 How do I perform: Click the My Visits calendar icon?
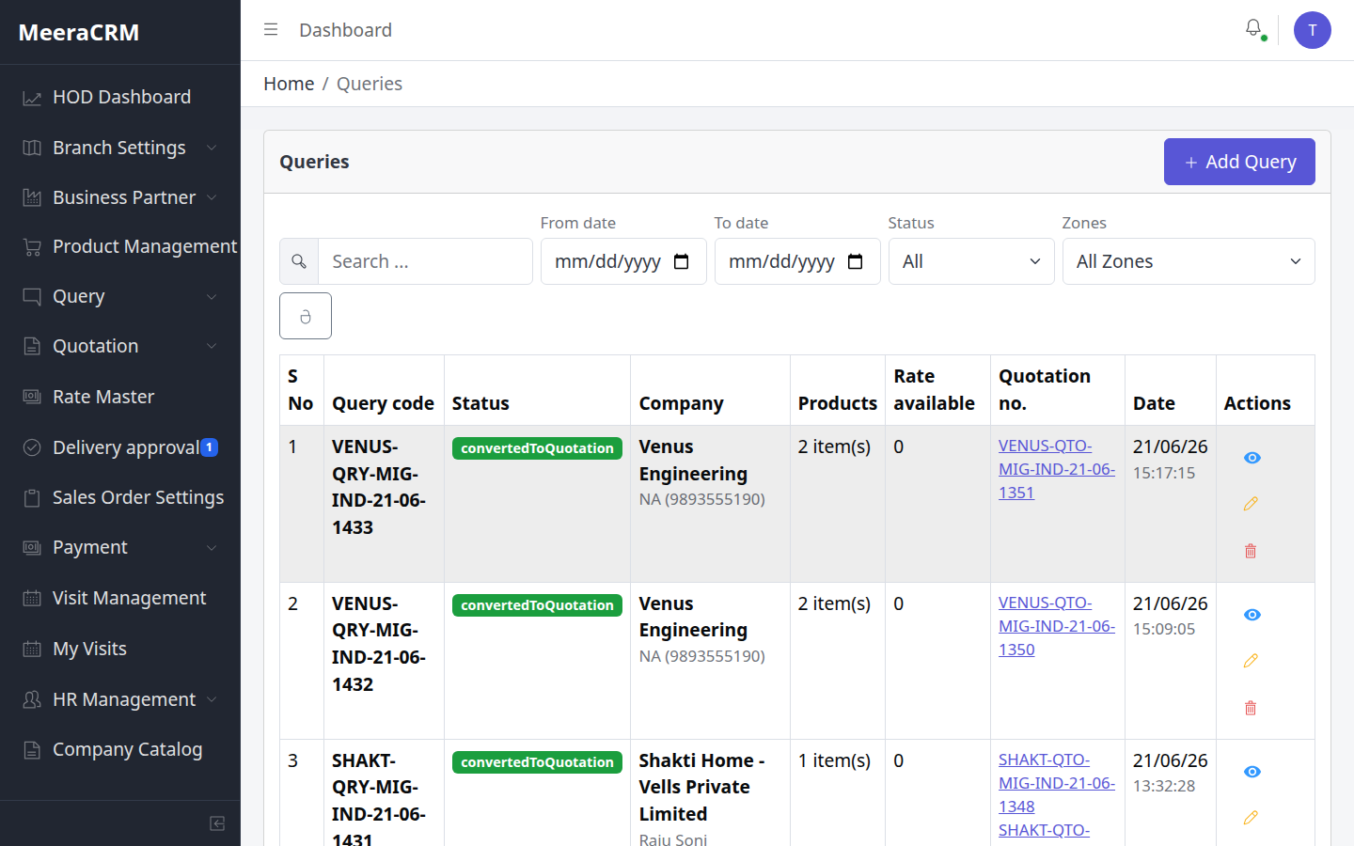pyautogui.click(x=32, y=649)
